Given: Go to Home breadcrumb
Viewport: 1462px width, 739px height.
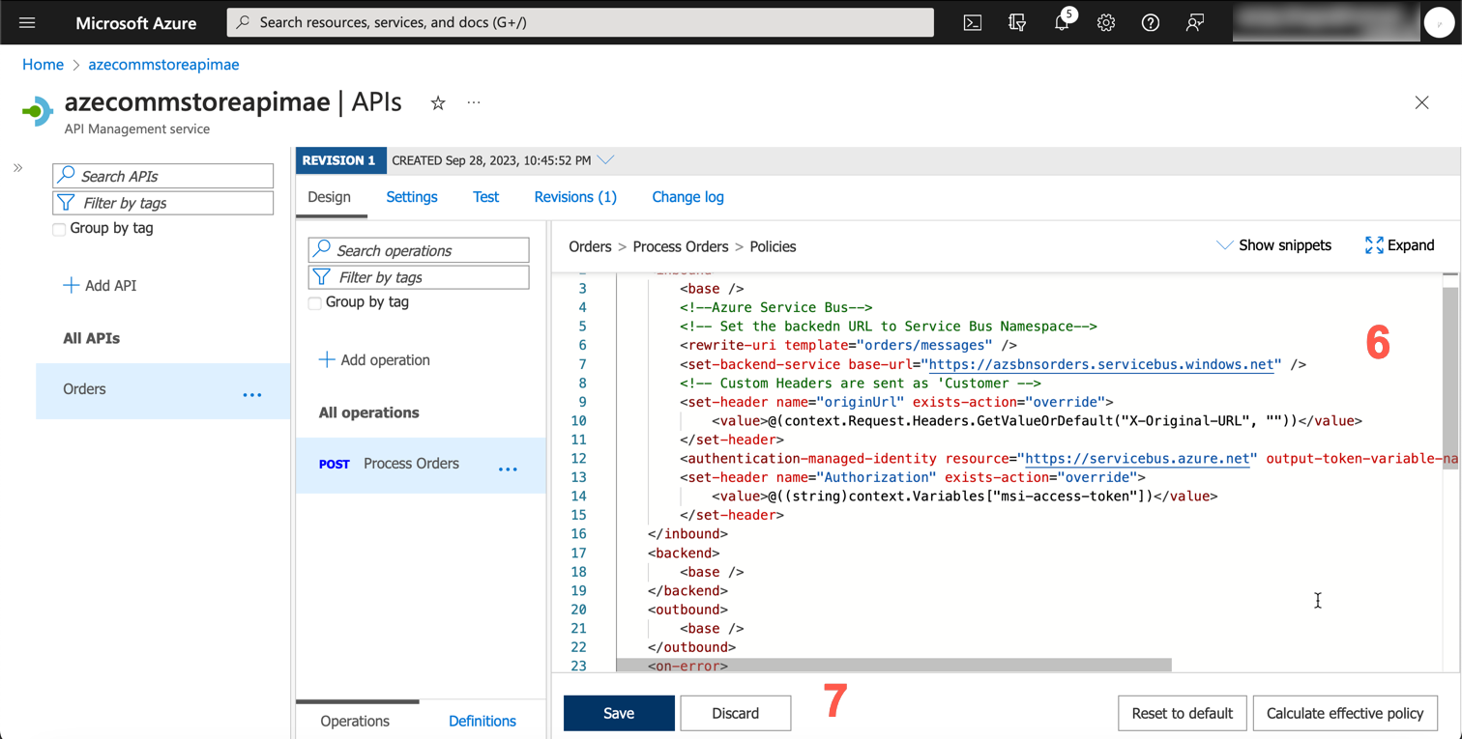Looking at the screenshot, I should [43, 65].
